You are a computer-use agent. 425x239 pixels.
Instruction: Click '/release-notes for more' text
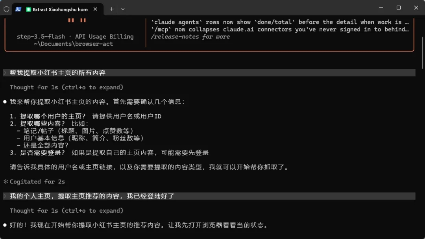tap(190, 37)
